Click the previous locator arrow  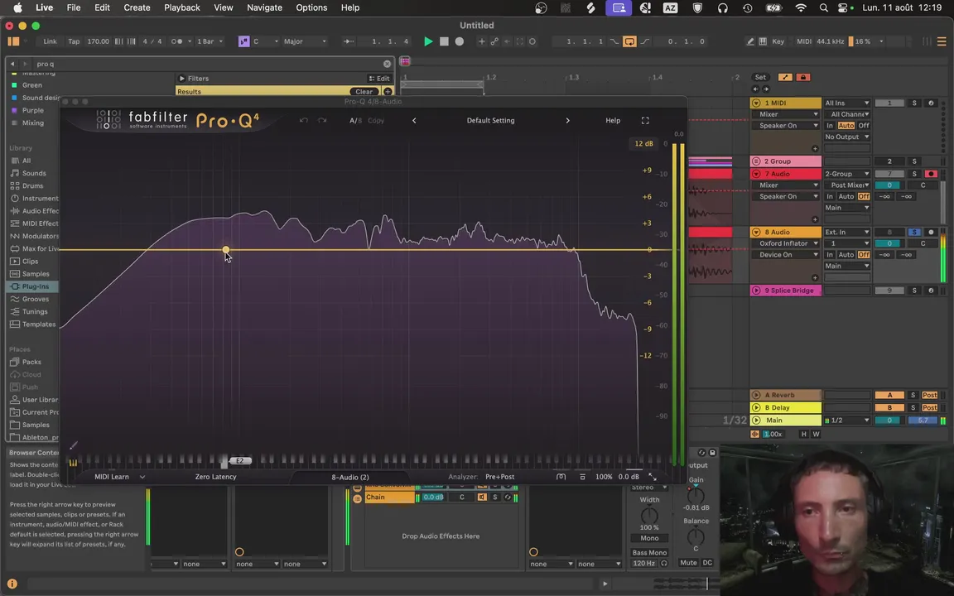756,89
